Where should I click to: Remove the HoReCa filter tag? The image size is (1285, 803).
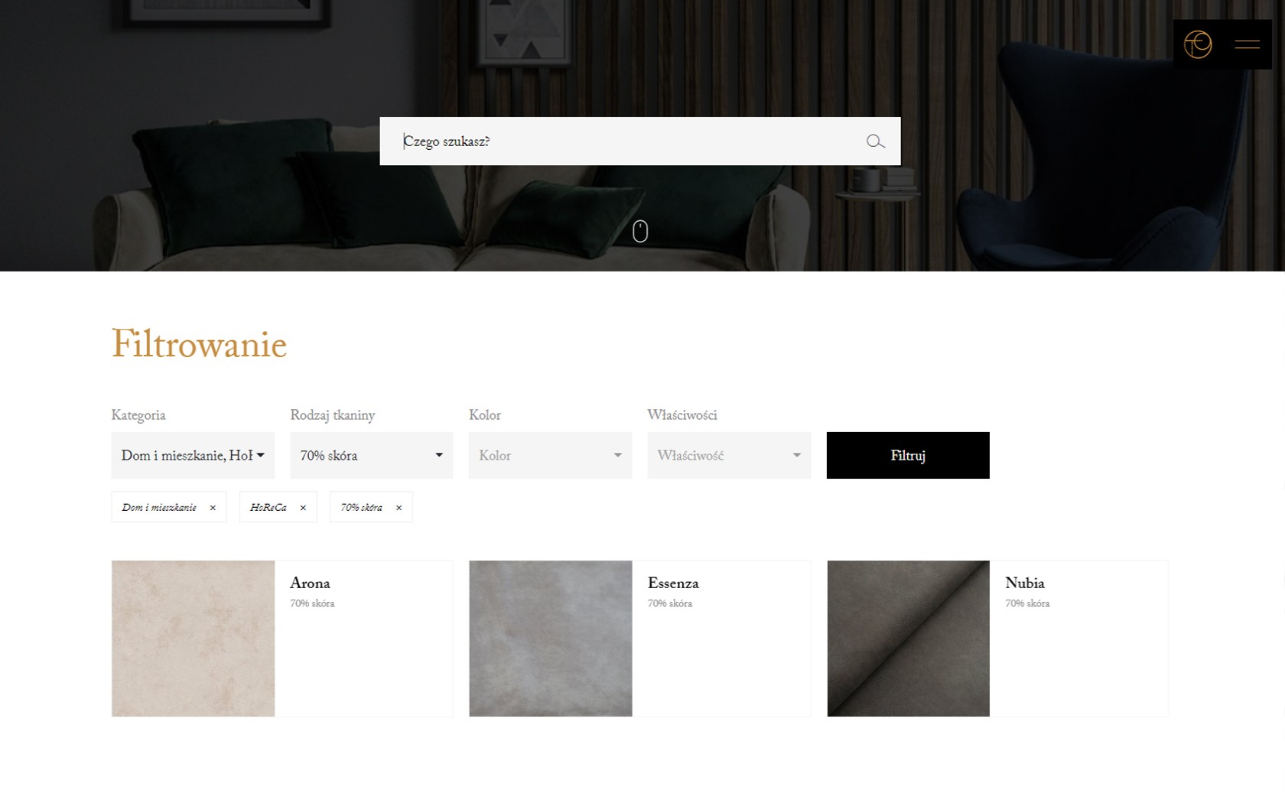click(303, 508)
